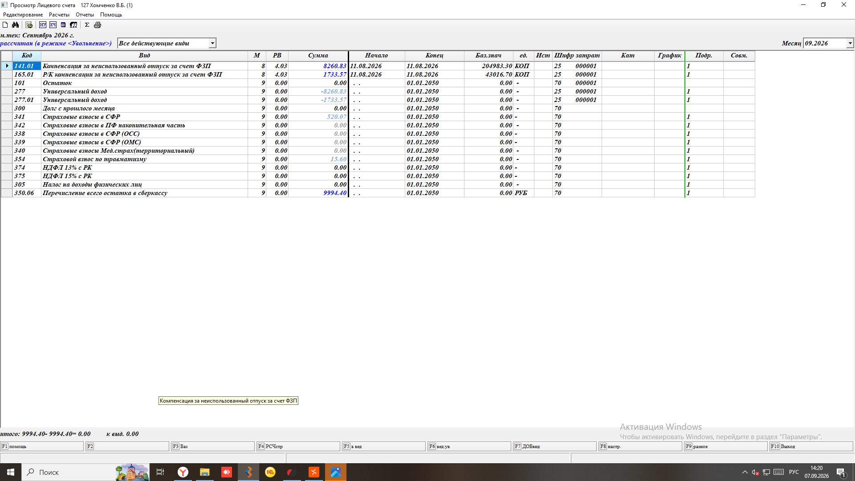The image size is (855, 481).
Task: Click the F9 разное button
Action: click(x=726, y=446)
